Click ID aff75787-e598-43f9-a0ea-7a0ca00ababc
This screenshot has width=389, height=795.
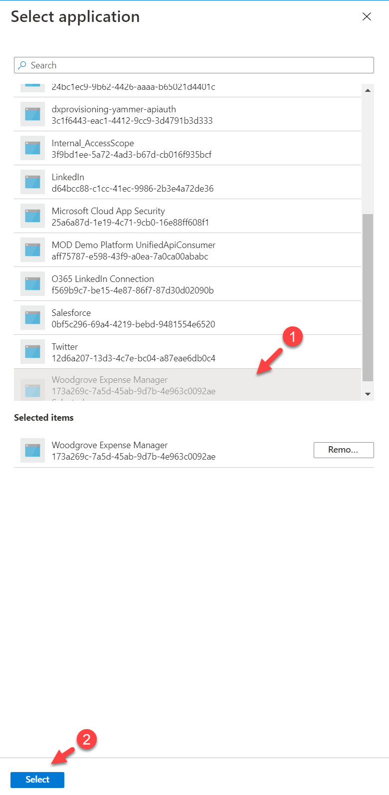point(130,257)
